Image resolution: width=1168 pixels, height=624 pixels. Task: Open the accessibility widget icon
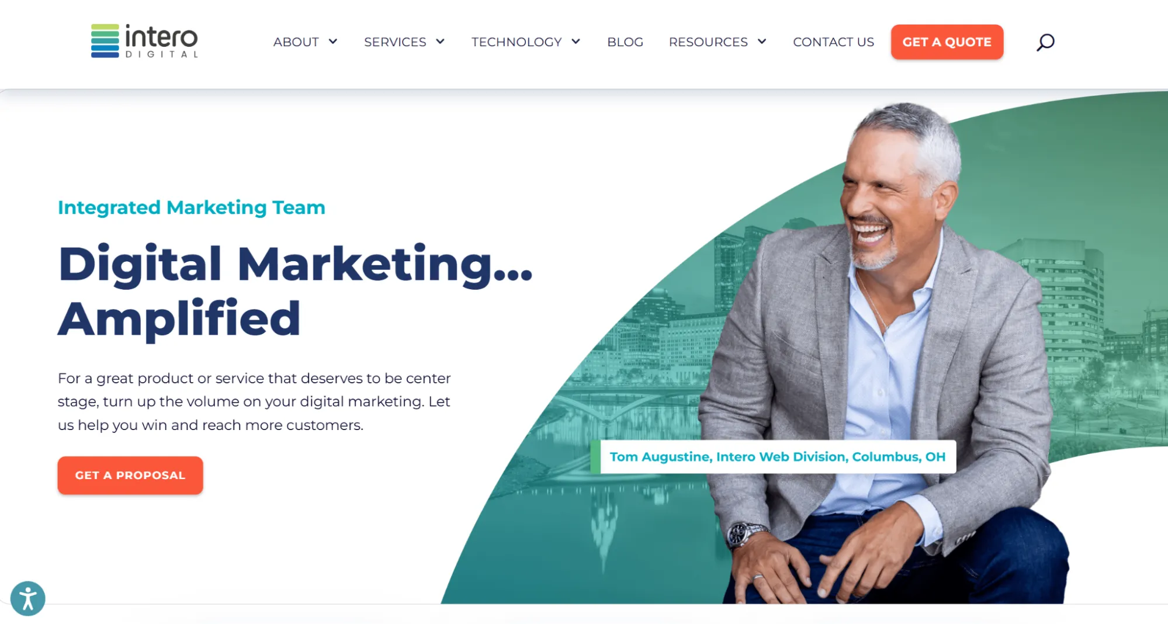pyautogui.click(x=28, y=598)
